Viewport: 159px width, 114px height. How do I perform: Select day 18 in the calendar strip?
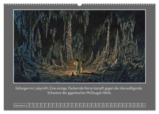click(x=97, y=105)
